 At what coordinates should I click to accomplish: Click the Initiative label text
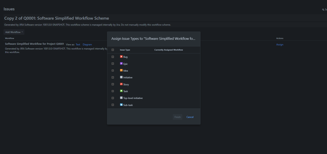tap(128, 78)
